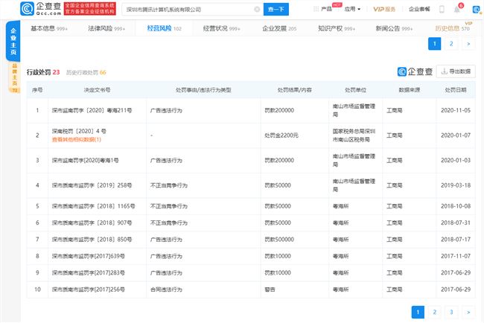Switch to the 经营状况 tab
The width and height of the screenshot is (484, 323).
(x=221, y=28)
